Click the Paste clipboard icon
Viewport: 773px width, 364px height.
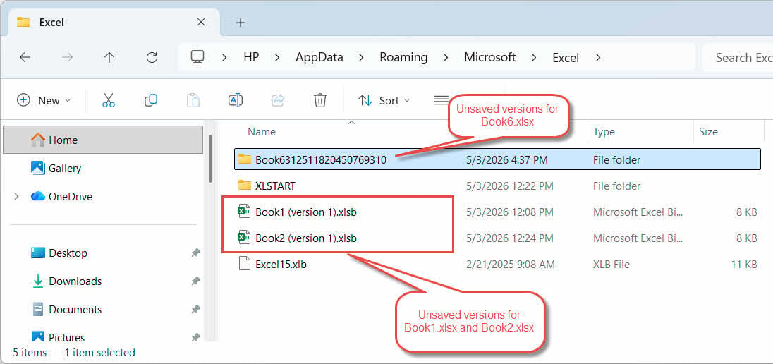[x=193, y=101]
